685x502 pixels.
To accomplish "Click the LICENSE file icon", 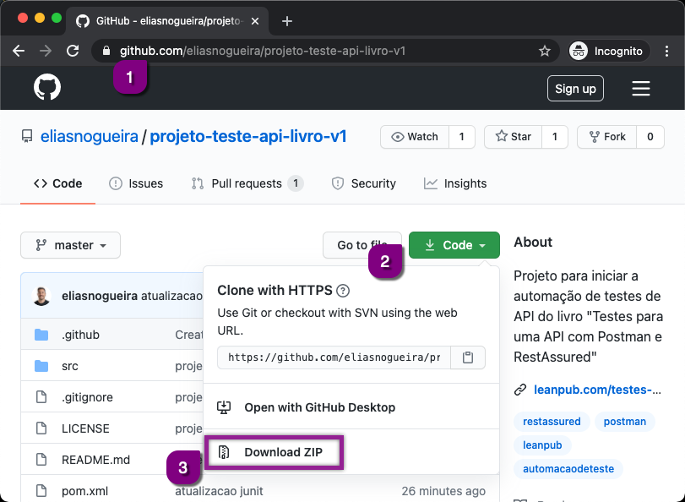I will click(x=41, y=428).
